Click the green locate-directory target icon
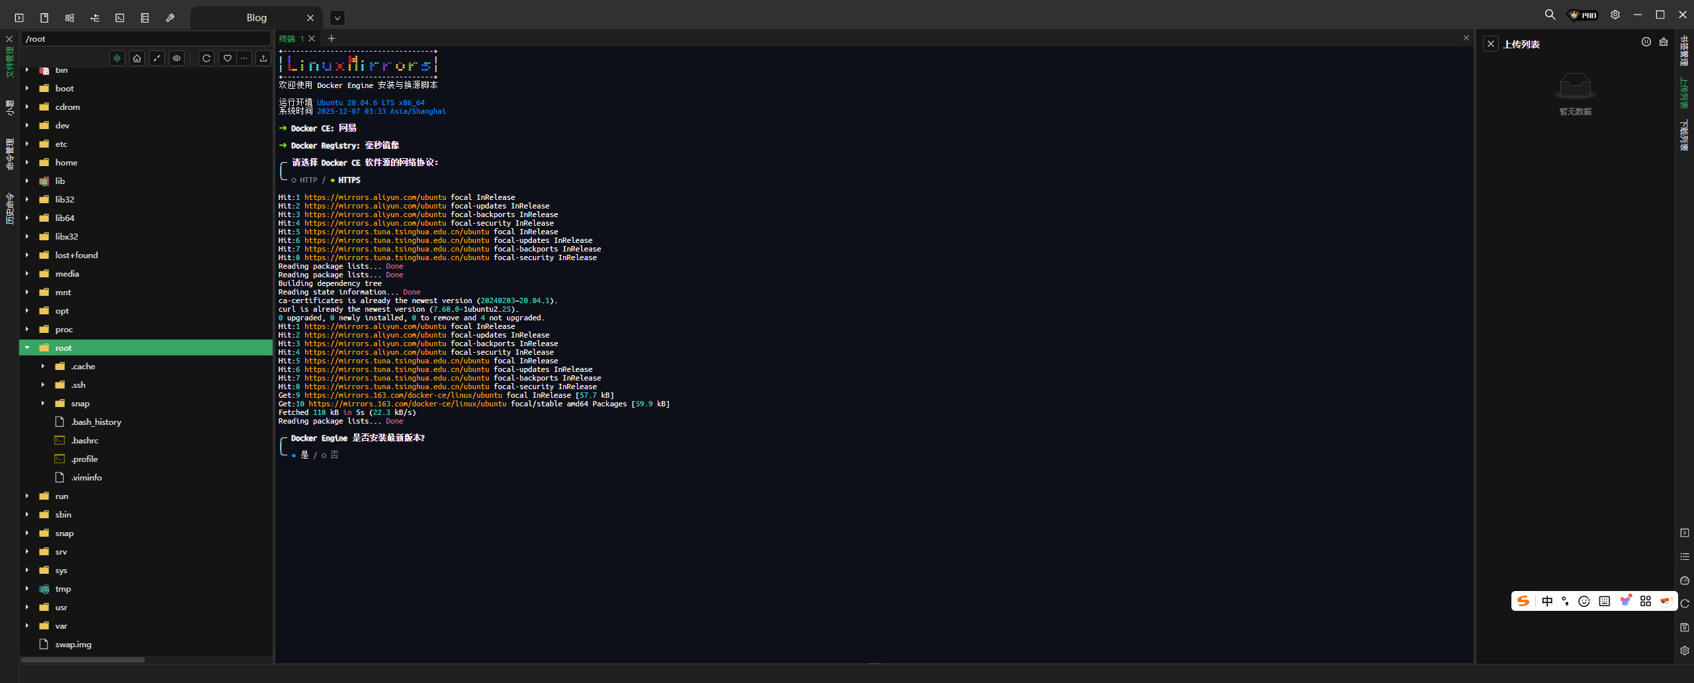Image resolution: width=1694 pixels, height=683 pixels. click(x=117, y=58)
